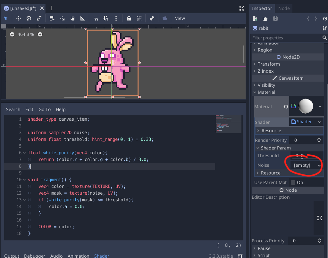Toggle smart snap in the toolbar

point(96,18)
